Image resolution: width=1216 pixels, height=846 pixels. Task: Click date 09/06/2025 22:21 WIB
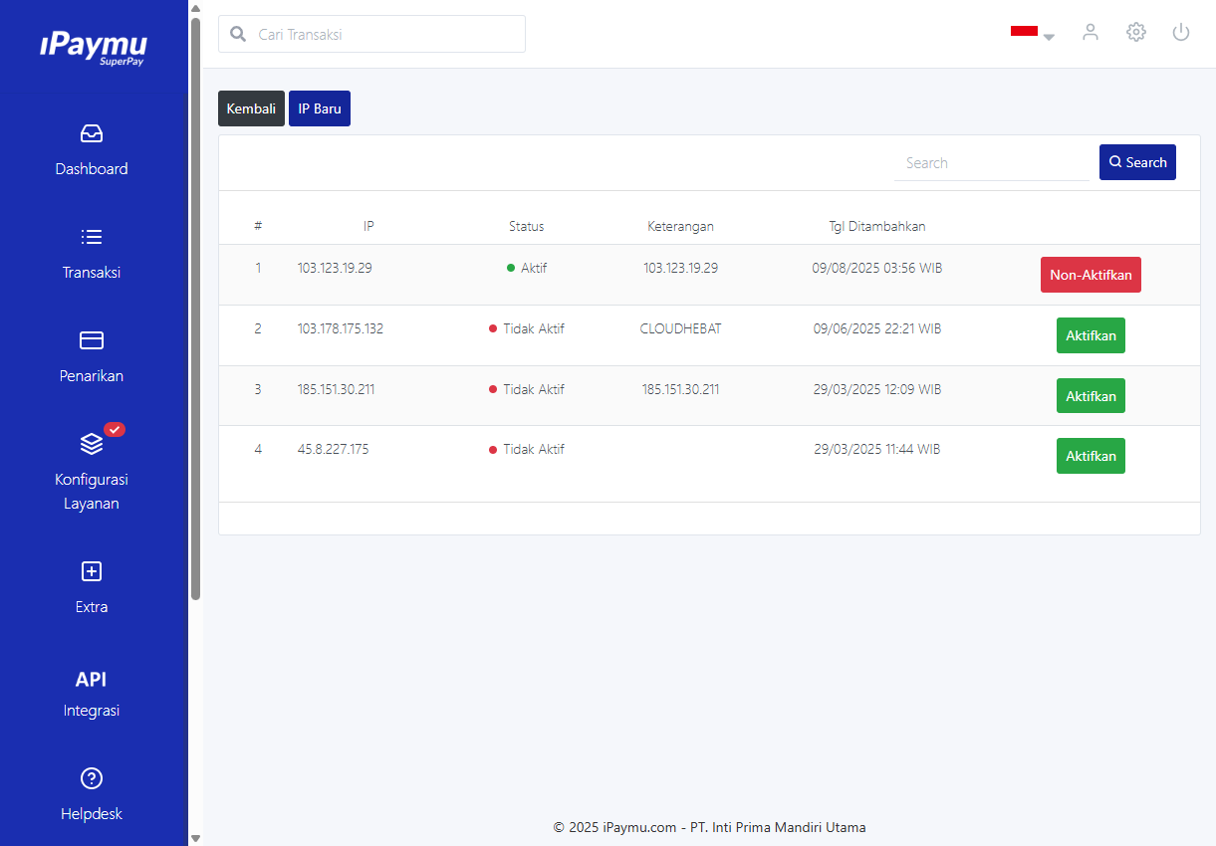click(877, 328)
